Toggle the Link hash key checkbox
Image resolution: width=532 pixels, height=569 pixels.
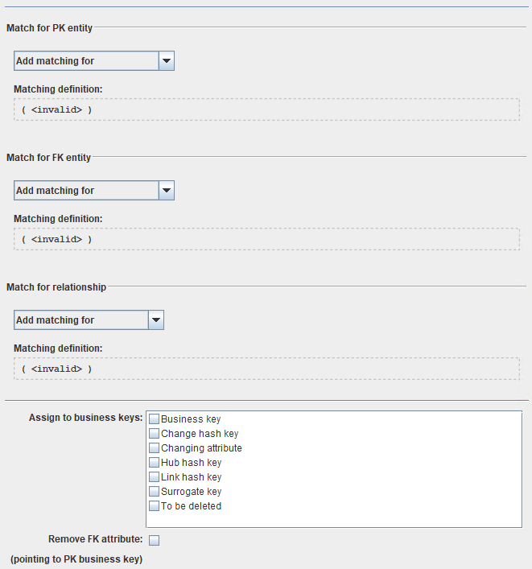tap(155, 477)
